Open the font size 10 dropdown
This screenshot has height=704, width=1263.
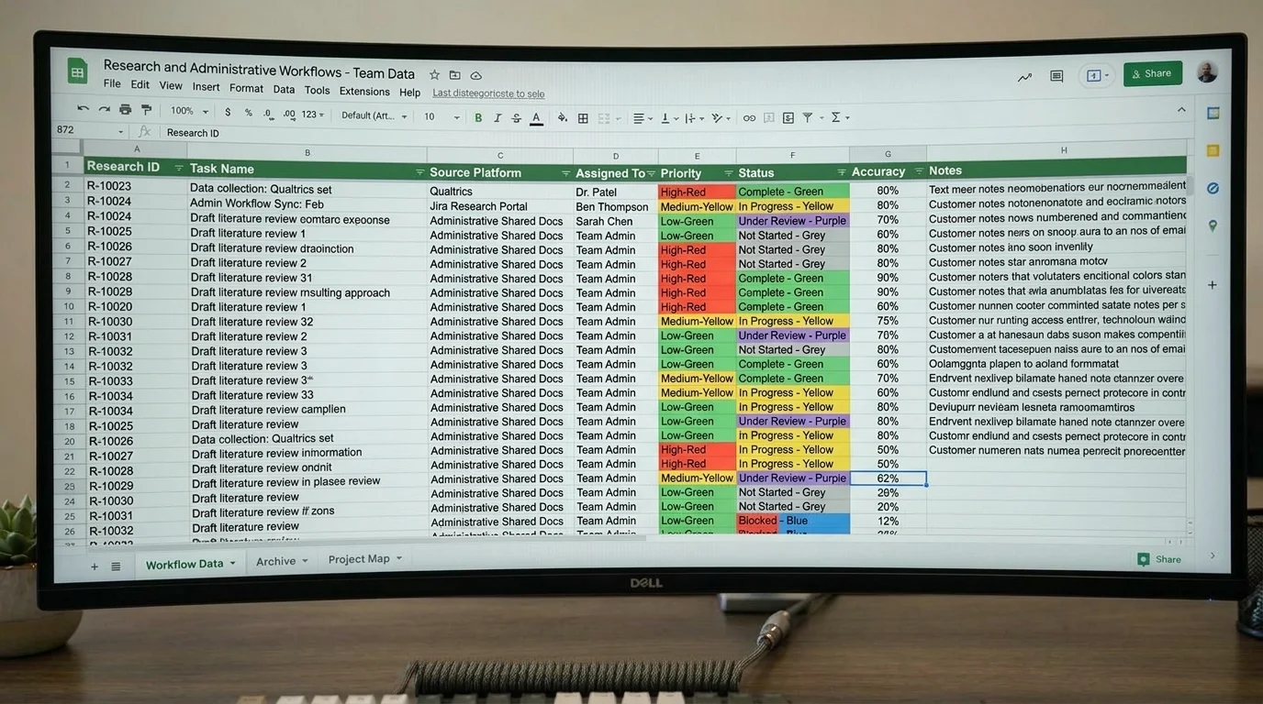[x=441, y=116]
